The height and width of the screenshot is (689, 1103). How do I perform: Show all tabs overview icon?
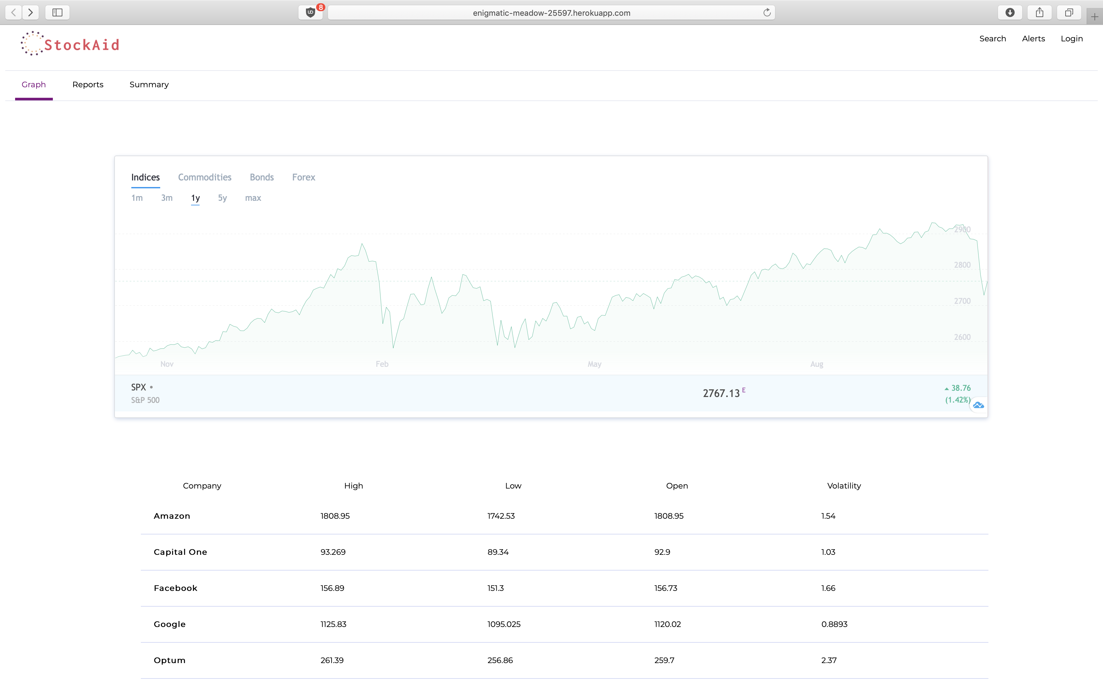tap(1069, 12)
